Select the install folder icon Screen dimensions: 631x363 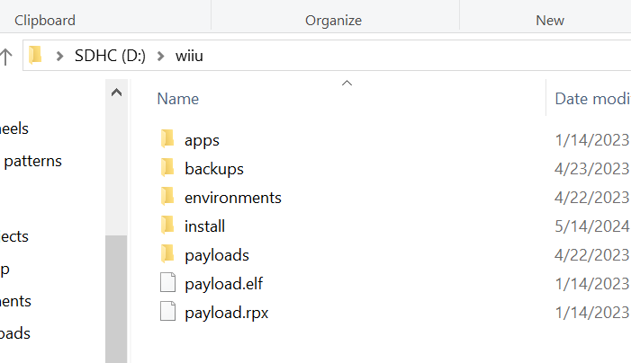point(167,226)
